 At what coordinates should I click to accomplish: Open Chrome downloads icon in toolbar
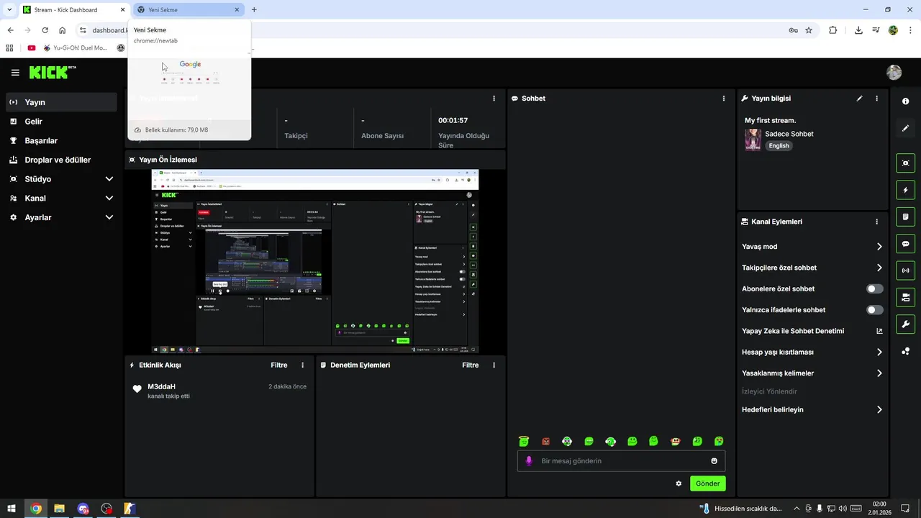(x=858, y=30)
